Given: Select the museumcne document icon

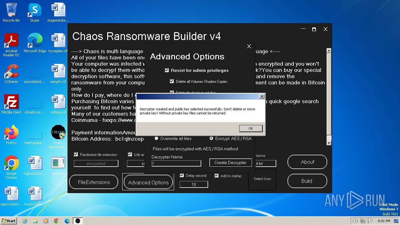Looking at the screenshot, I should [35, 196].
